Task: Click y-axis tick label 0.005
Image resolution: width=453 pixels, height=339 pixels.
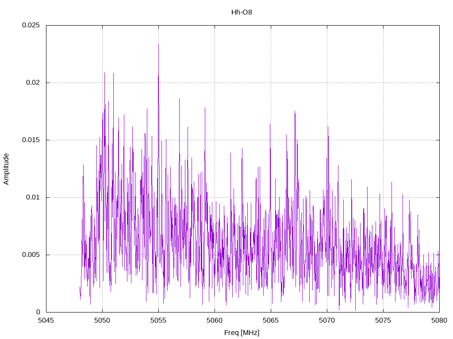Action: pos(31,255)
